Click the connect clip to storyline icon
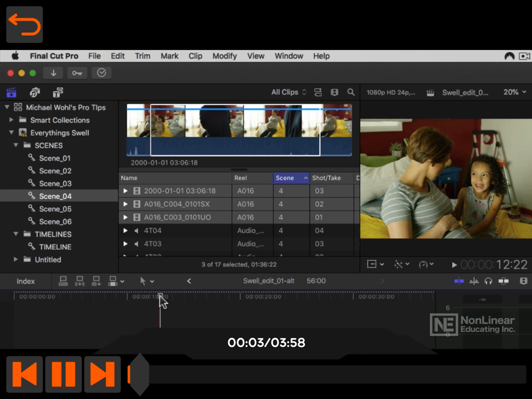532x399 pixels. (63, 281)
